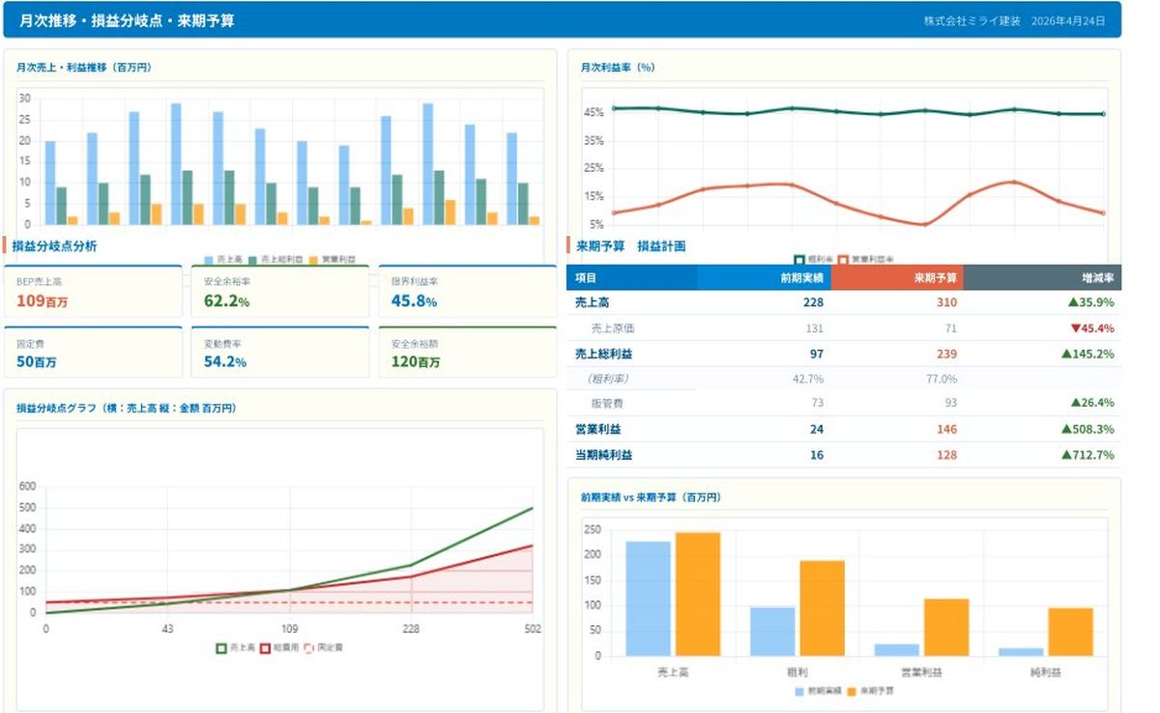
Task: Click the 当期純利益 row in forecast table
Action: pos(843,455)
